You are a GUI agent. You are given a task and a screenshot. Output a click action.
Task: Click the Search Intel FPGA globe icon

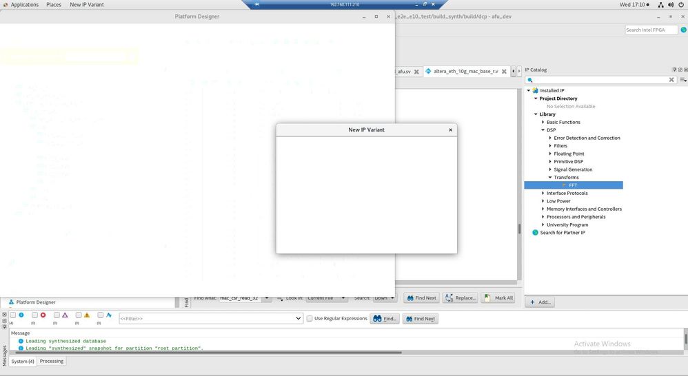(684, 30)
